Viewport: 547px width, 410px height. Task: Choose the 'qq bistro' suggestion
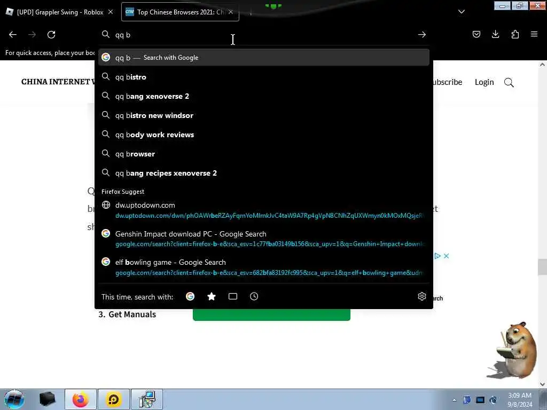click(x=264, y=77)
